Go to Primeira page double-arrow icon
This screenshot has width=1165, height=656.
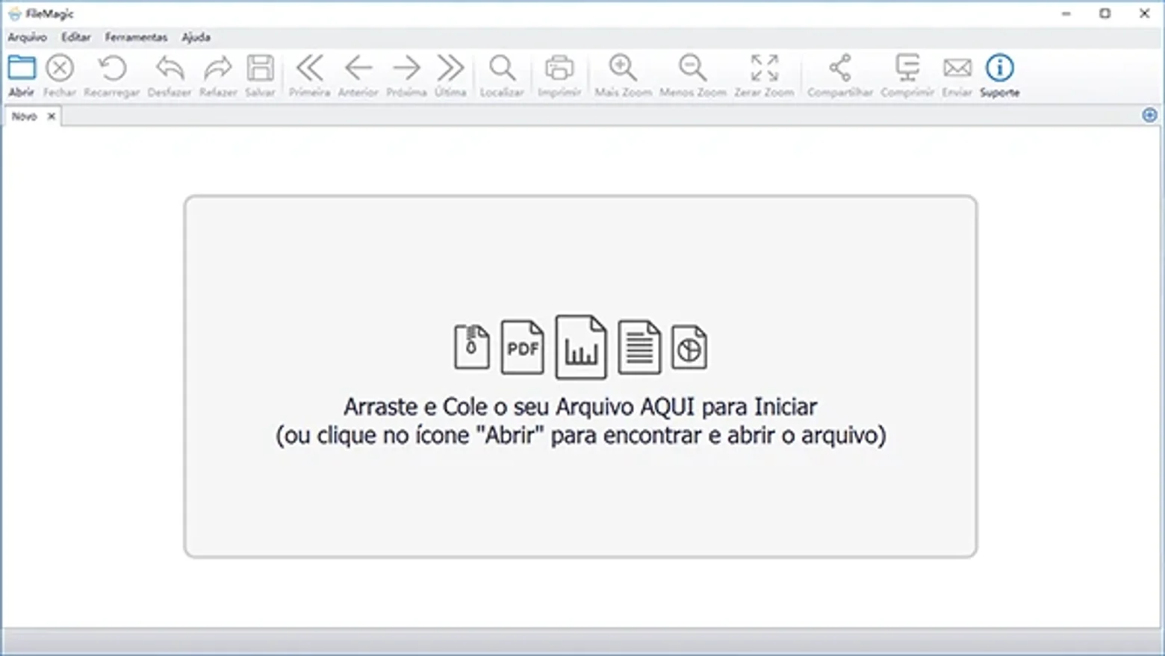[310, 68]
